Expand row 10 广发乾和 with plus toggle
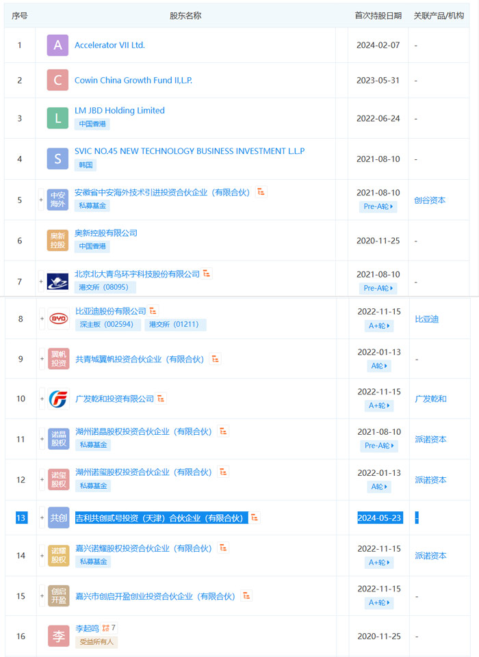This screenshot has width=479, height=657. tap(42, 399)
